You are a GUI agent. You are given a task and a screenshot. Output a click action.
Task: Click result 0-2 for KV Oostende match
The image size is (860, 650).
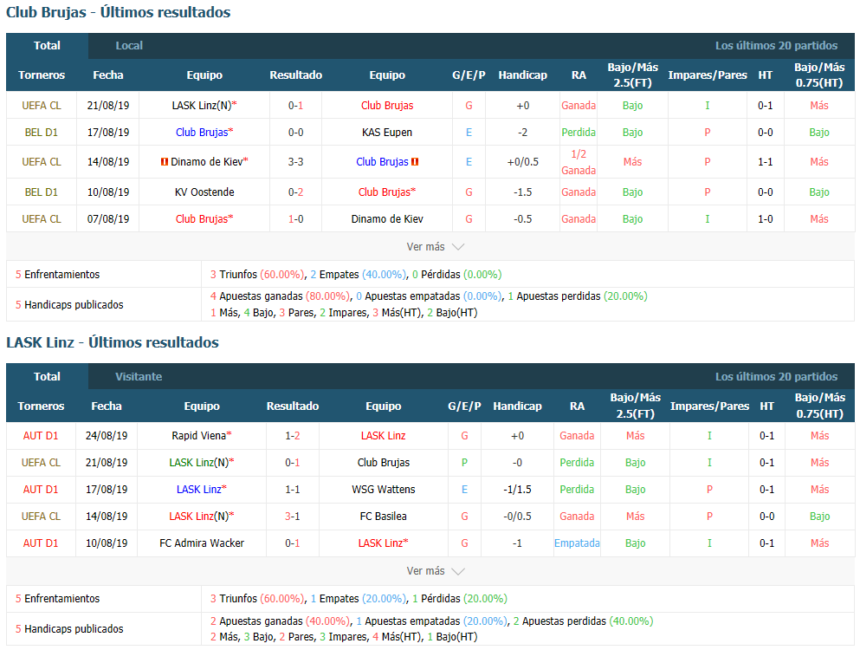tap(295, 192)
